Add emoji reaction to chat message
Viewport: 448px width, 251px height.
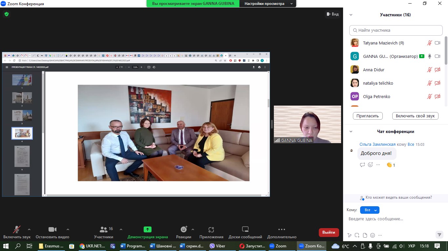pyautogui.click(x=370, y=165)
